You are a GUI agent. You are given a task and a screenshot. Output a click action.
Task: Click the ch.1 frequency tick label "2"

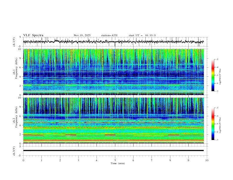coord(20,86)
